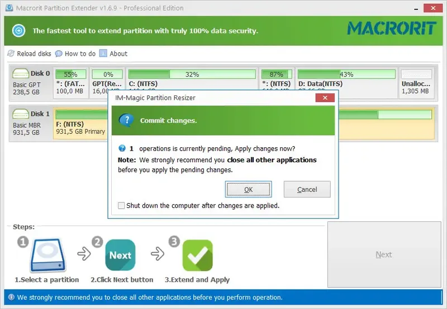Click "Basic GPT" text under Disk 0
447x309 pixels.
pyautogui.click(x=27, y=85)
